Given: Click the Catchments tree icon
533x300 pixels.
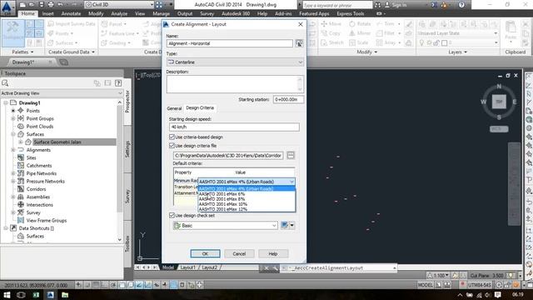Looking at the screenshot, I should click(21, 165).
